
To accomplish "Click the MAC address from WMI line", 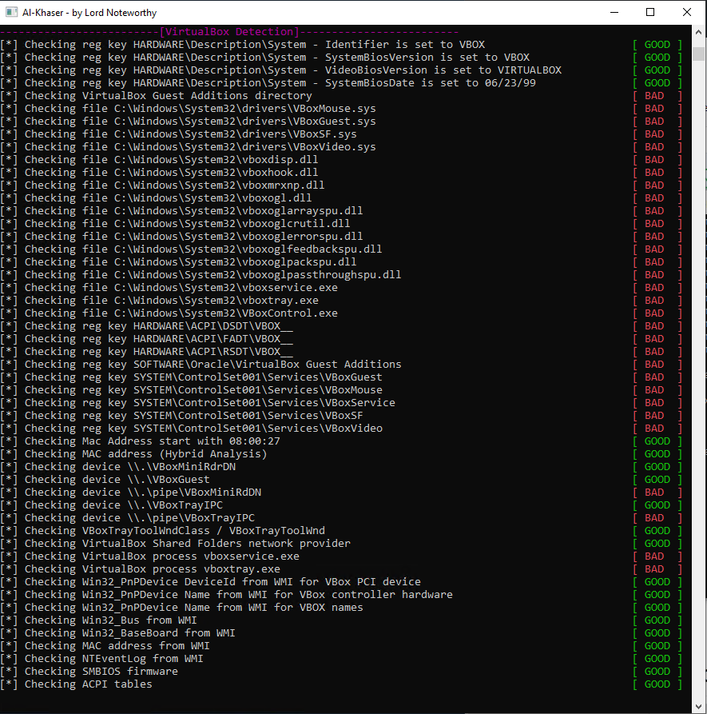I will (341, 646).
